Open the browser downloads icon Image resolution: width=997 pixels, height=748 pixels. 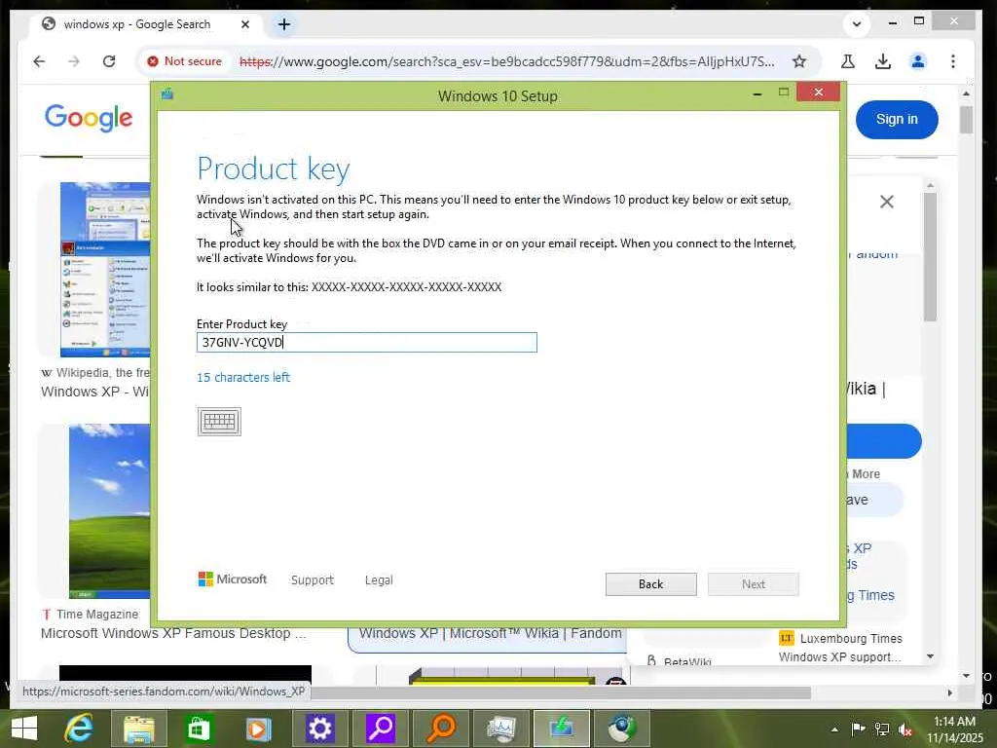coord(882,61)
